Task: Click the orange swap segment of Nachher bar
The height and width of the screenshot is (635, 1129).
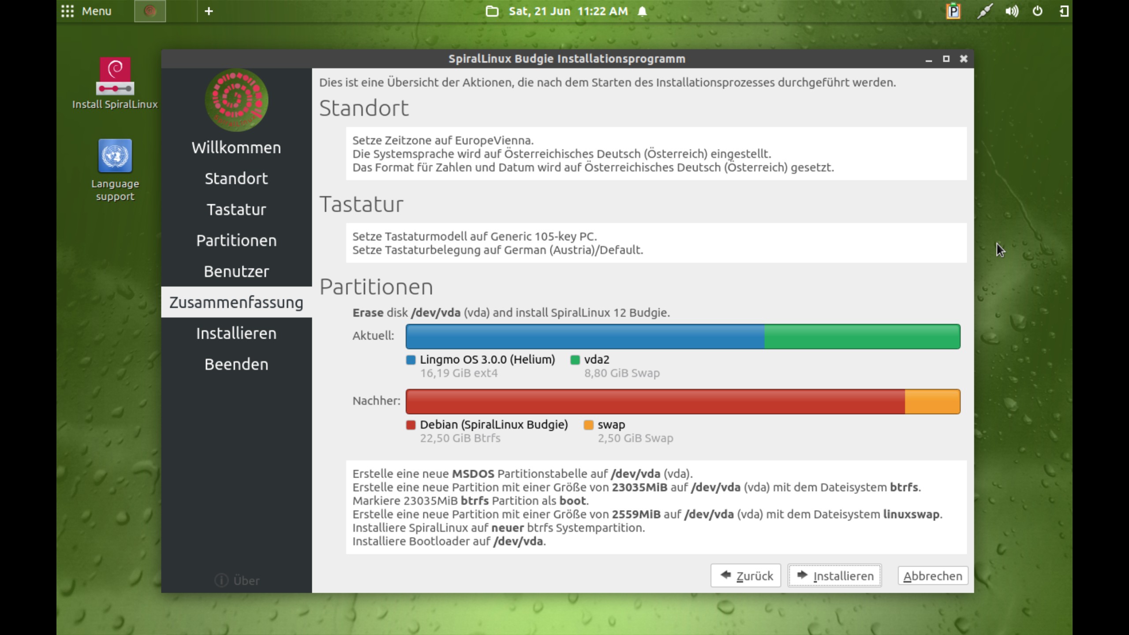Action: coord(932,402)
